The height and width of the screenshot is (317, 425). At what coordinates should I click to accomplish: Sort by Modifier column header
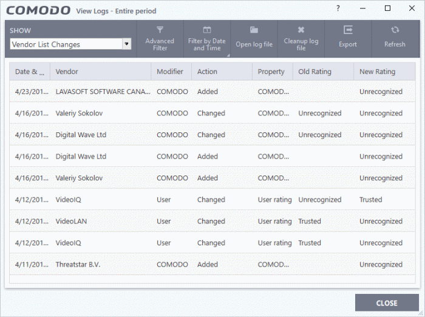171,72
